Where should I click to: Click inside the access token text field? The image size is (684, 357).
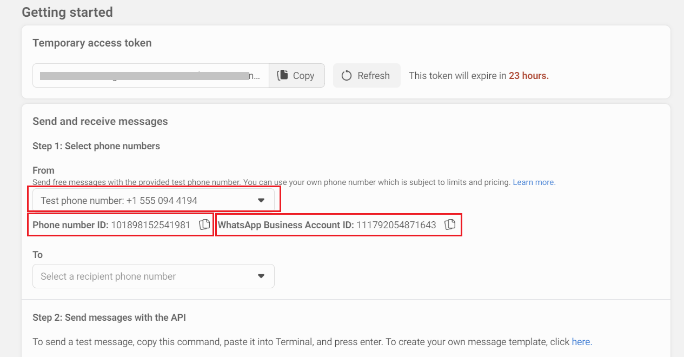pos(150,76)
